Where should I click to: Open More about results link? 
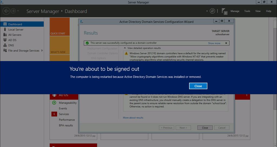point(133,118)
